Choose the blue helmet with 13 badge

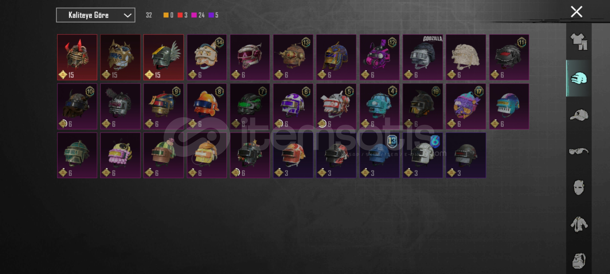(x=380, y=155)
